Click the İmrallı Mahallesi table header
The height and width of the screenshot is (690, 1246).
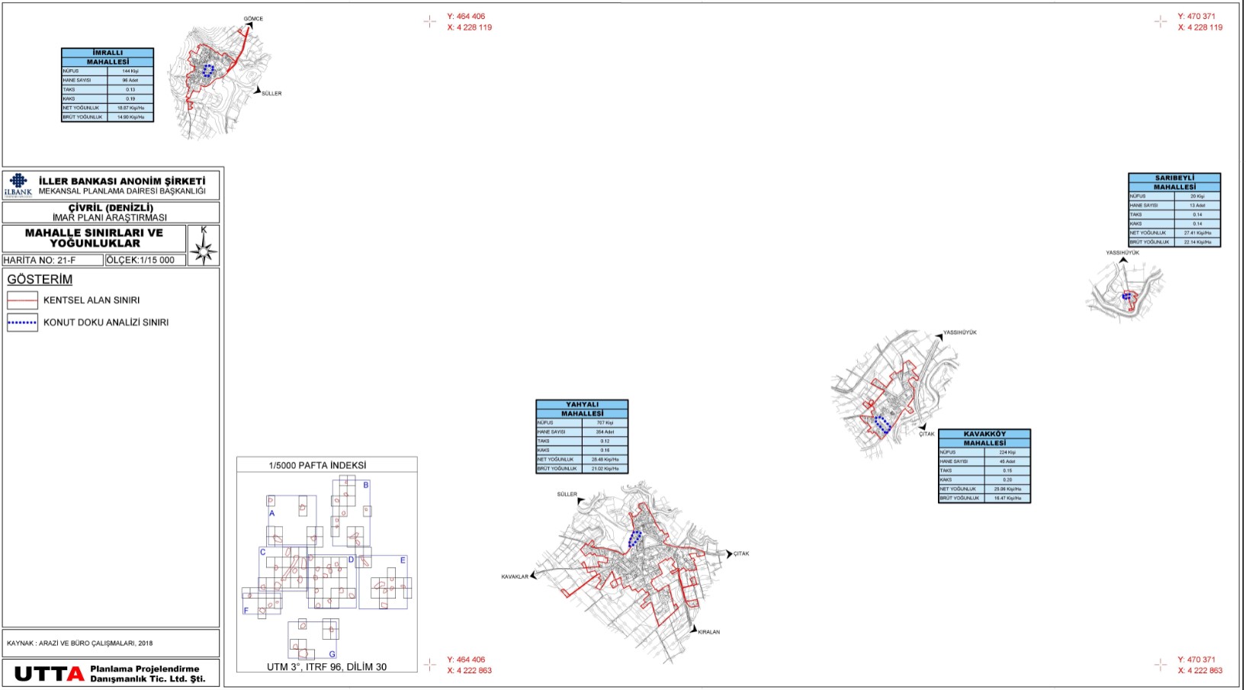(108, 57)
